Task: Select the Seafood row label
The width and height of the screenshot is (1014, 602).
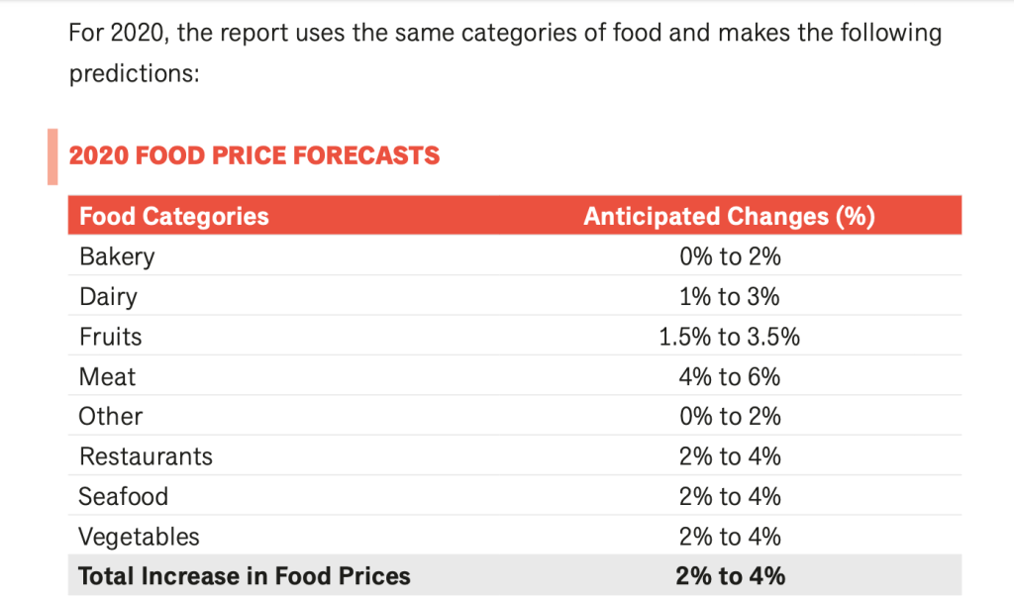Action: [x=124, y=496]
